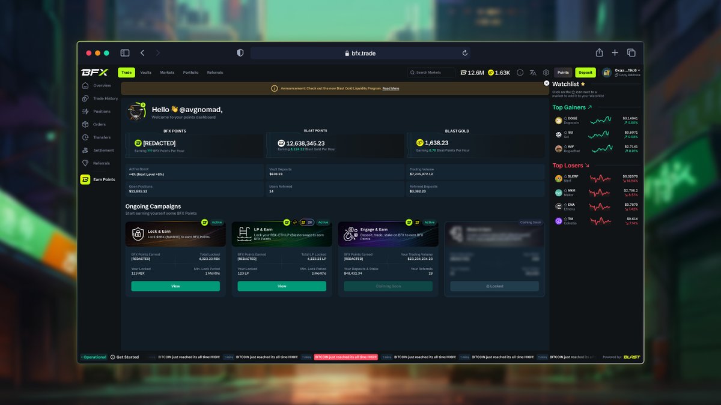Select Earn Points in the sidebar

(x=99, y=179)
